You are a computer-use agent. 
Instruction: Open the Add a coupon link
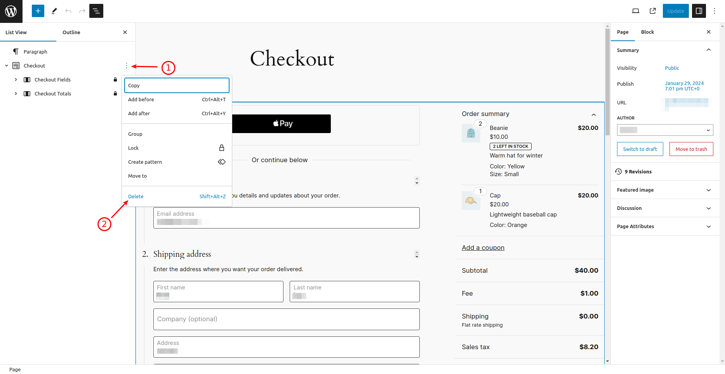point(483,248)
